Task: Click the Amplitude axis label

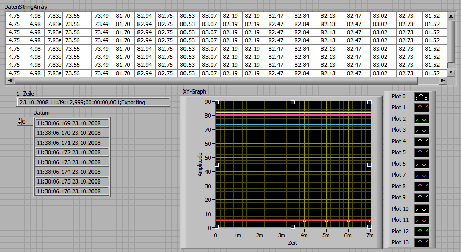Action: pyautogui.click(x=200, y=165)
